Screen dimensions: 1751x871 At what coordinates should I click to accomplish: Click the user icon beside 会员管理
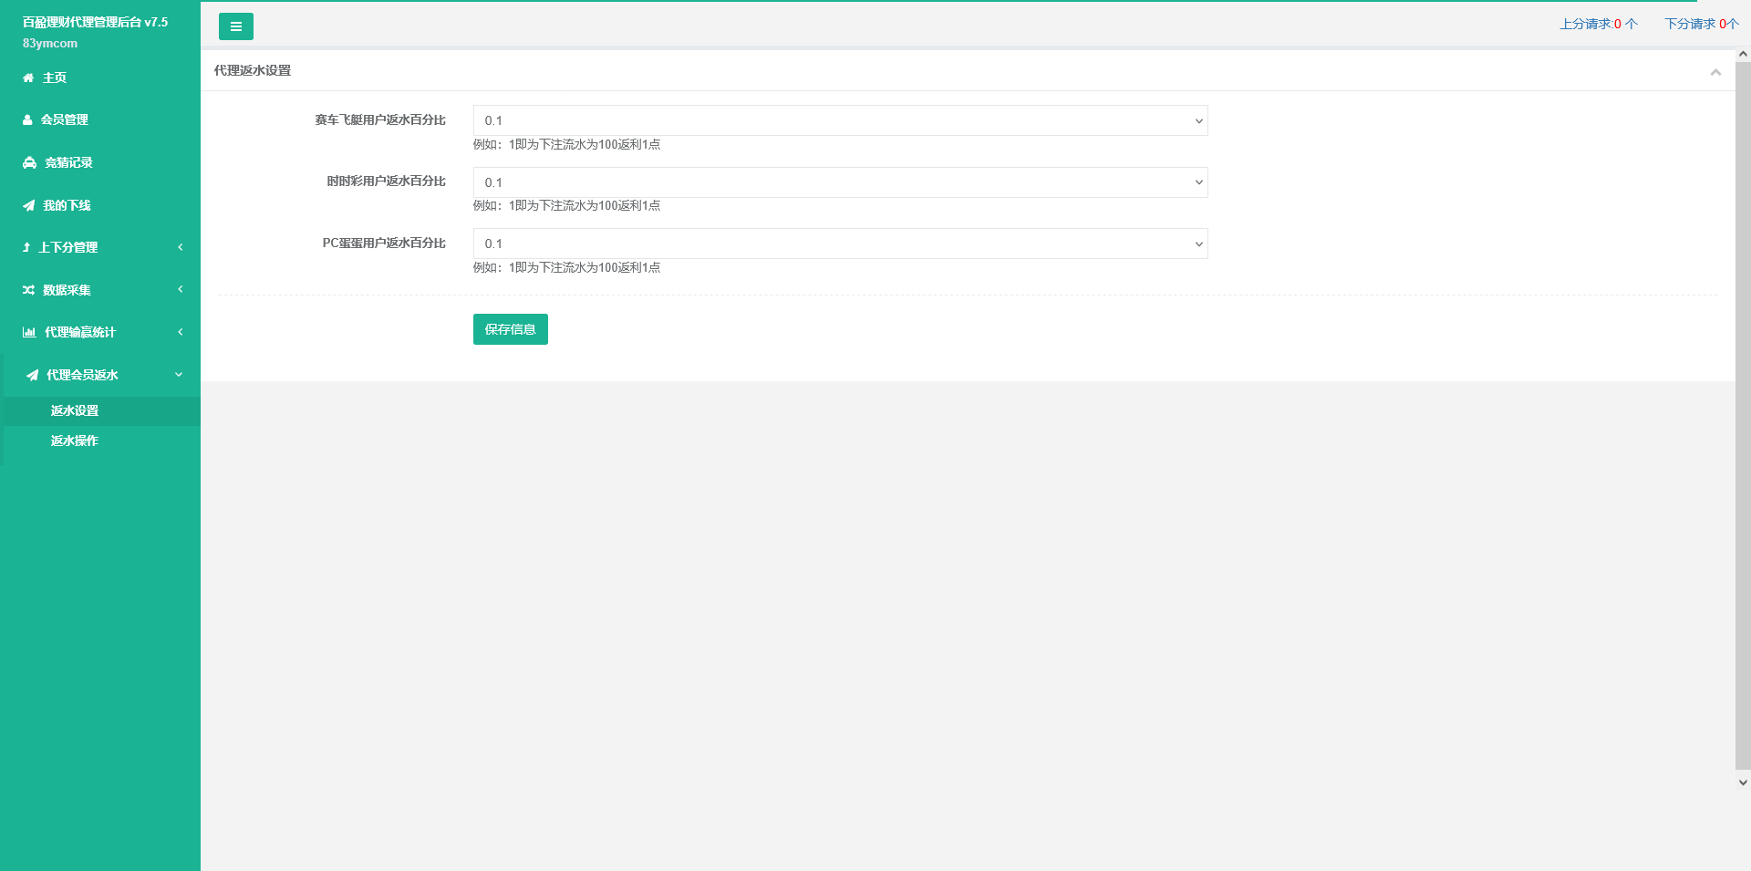(x=27, y=120)
